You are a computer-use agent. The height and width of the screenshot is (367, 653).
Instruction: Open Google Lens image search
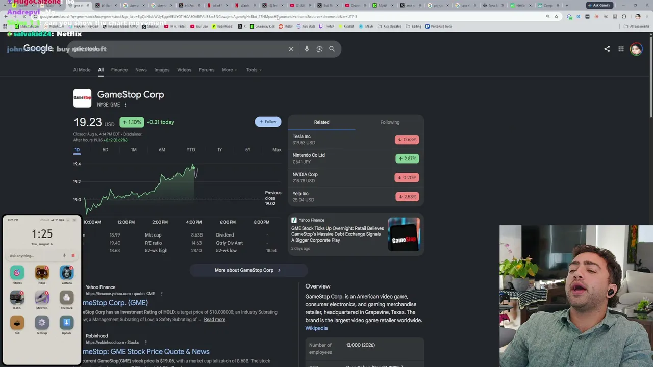tap(319, 49)
